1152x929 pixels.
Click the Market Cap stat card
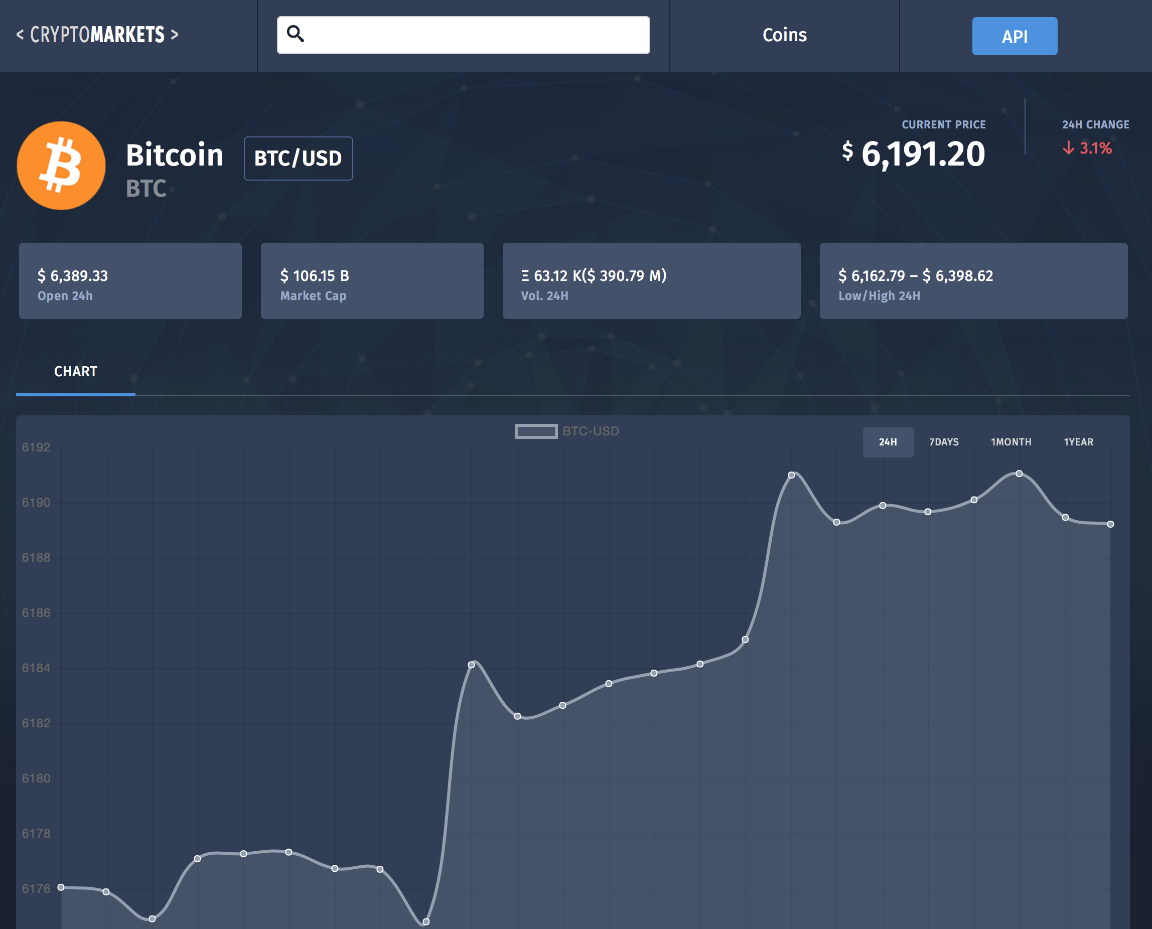(372, 281)
